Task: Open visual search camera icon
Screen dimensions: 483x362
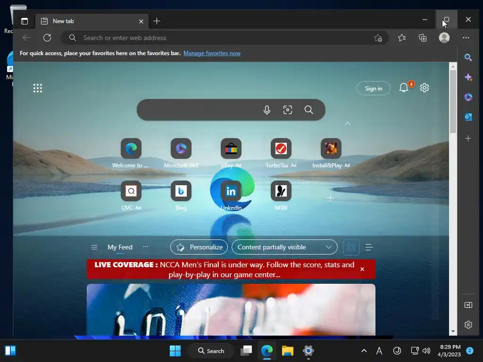Action: coord(288,110)
